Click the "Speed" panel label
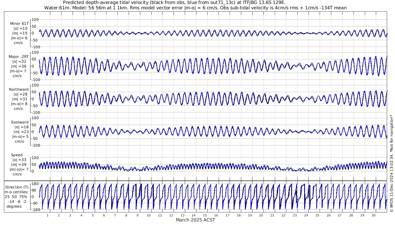Screen dimensions: 395x226 pos(17,155)
